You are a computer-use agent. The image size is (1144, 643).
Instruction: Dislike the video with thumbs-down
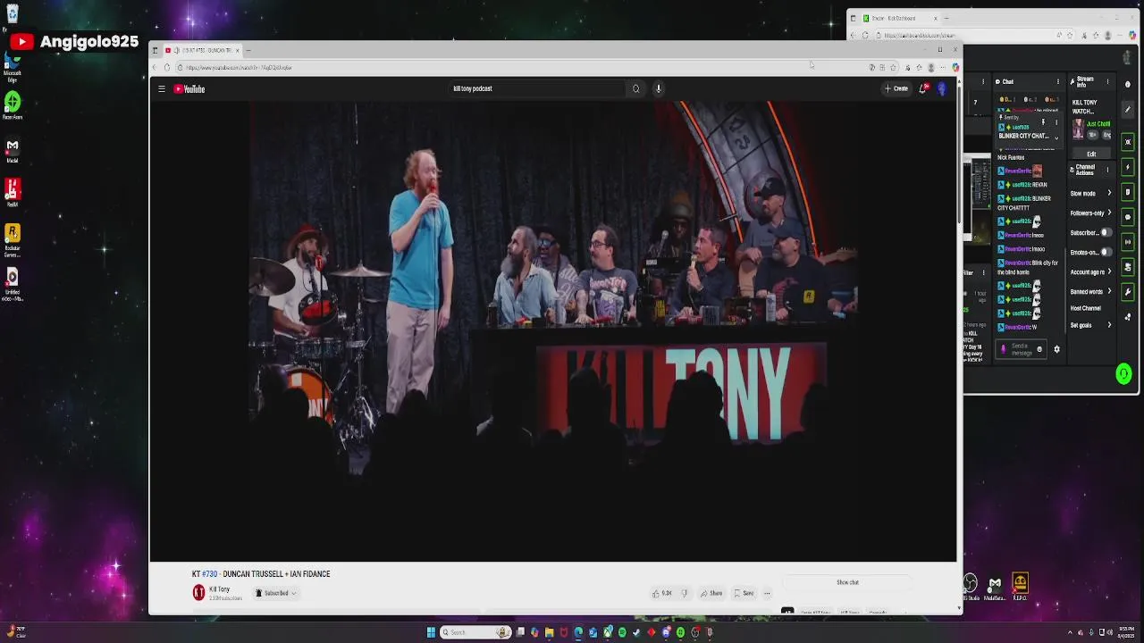coord(685,593)
